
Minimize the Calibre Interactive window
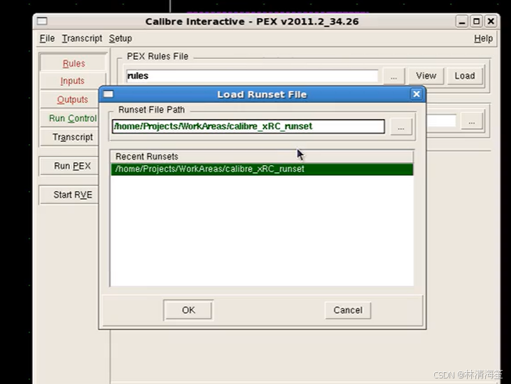[x=462, y=22]
